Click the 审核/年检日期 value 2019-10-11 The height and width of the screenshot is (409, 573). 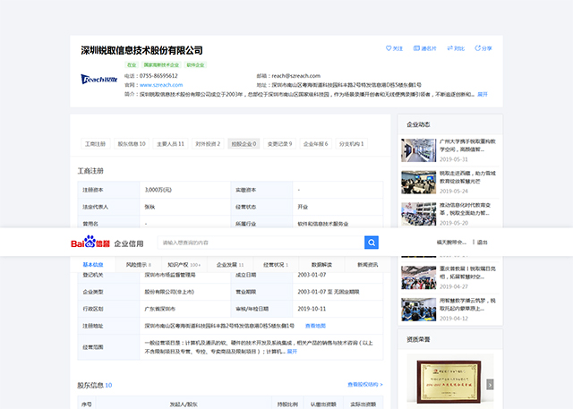[312, 309]
